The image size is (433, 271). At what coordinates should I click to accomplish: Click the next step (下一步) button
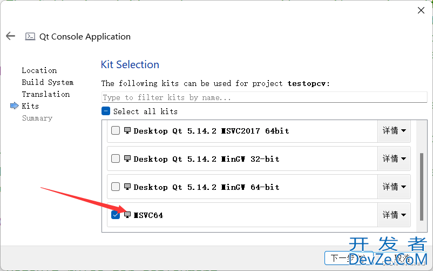349,258
